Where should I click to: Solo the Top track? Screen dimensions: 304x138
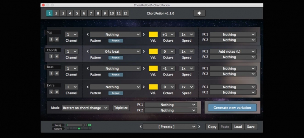pyautogui.click(x=51, y=39)
